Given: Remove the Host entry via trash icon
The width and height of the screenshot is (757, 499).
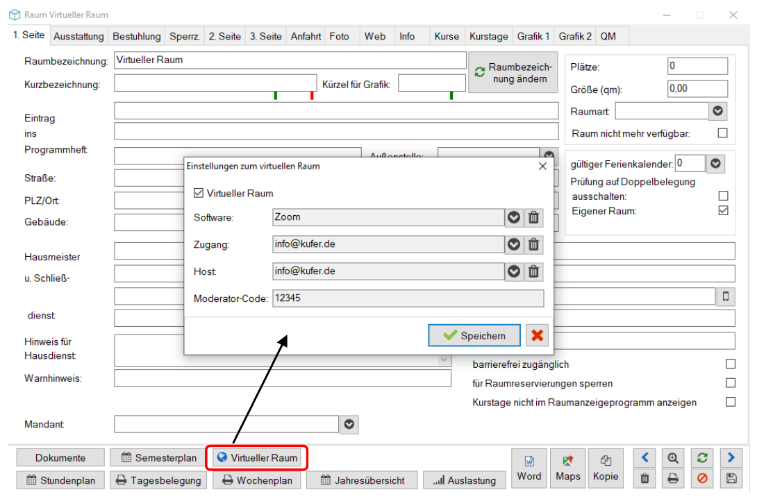Looking at the screenshot, I should (x=533, y=271).
